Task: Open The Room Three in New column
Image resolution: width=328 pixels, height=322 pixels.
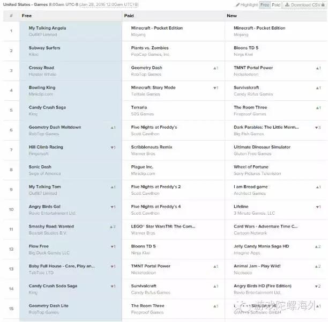Action: (250, 107)
